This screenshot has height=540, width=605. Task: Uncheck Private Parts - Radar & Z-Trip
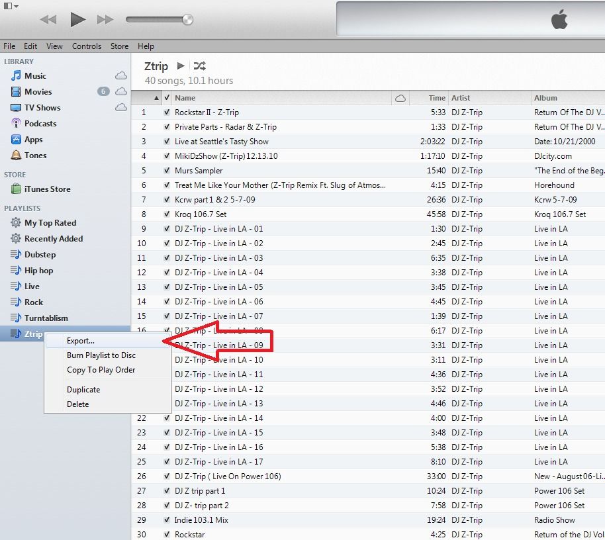(x=167, y=127)
